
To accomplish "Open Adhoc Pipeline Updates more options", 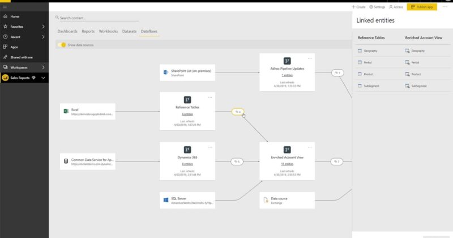I will (310, 59).
